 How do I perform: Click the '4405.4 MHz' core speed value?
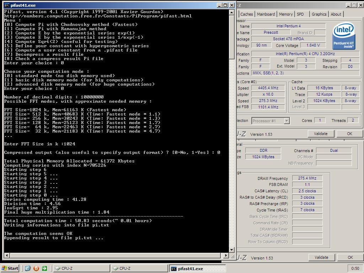[268, 88]
